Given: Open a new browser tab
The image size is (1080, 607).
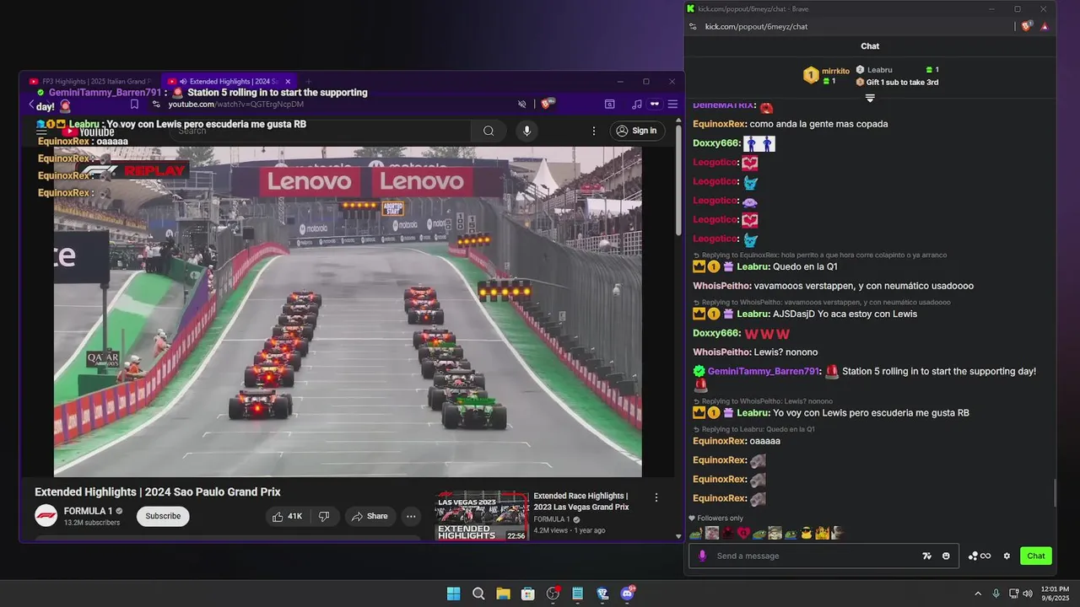Looking at the screenshot, I should [308, 82].
